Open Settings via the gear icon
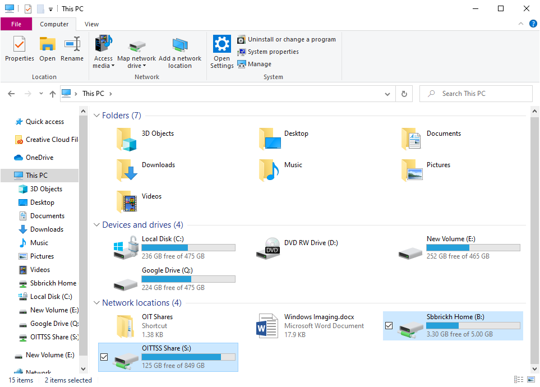Screen dimensions: 540x387 pos(222,44)
